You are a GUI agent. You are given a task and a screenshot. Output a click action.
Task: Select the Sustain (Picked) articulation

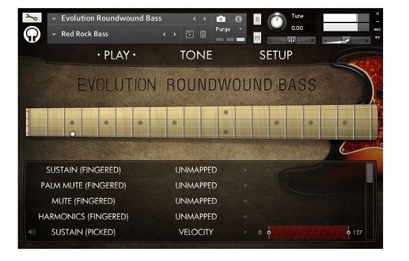click(x=83, y=232)
